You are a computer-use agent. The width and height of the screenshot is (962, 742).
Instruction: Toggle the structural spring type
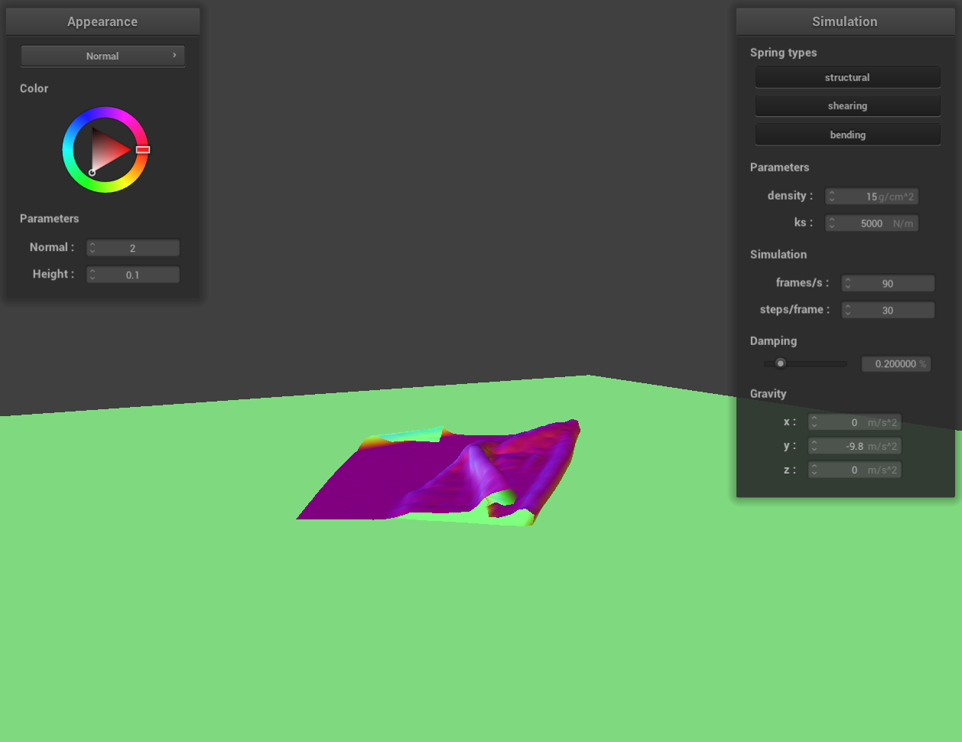click(847, 77)
